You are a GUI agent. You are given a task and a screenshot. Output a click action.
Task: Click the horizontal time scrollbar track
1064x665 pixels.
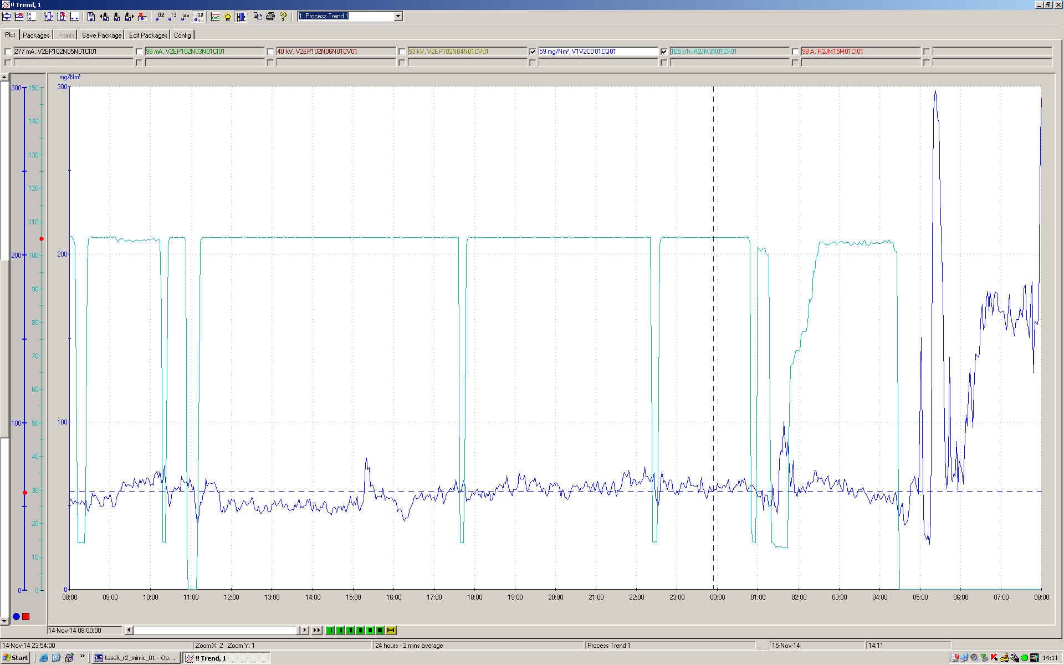(216, 630)
